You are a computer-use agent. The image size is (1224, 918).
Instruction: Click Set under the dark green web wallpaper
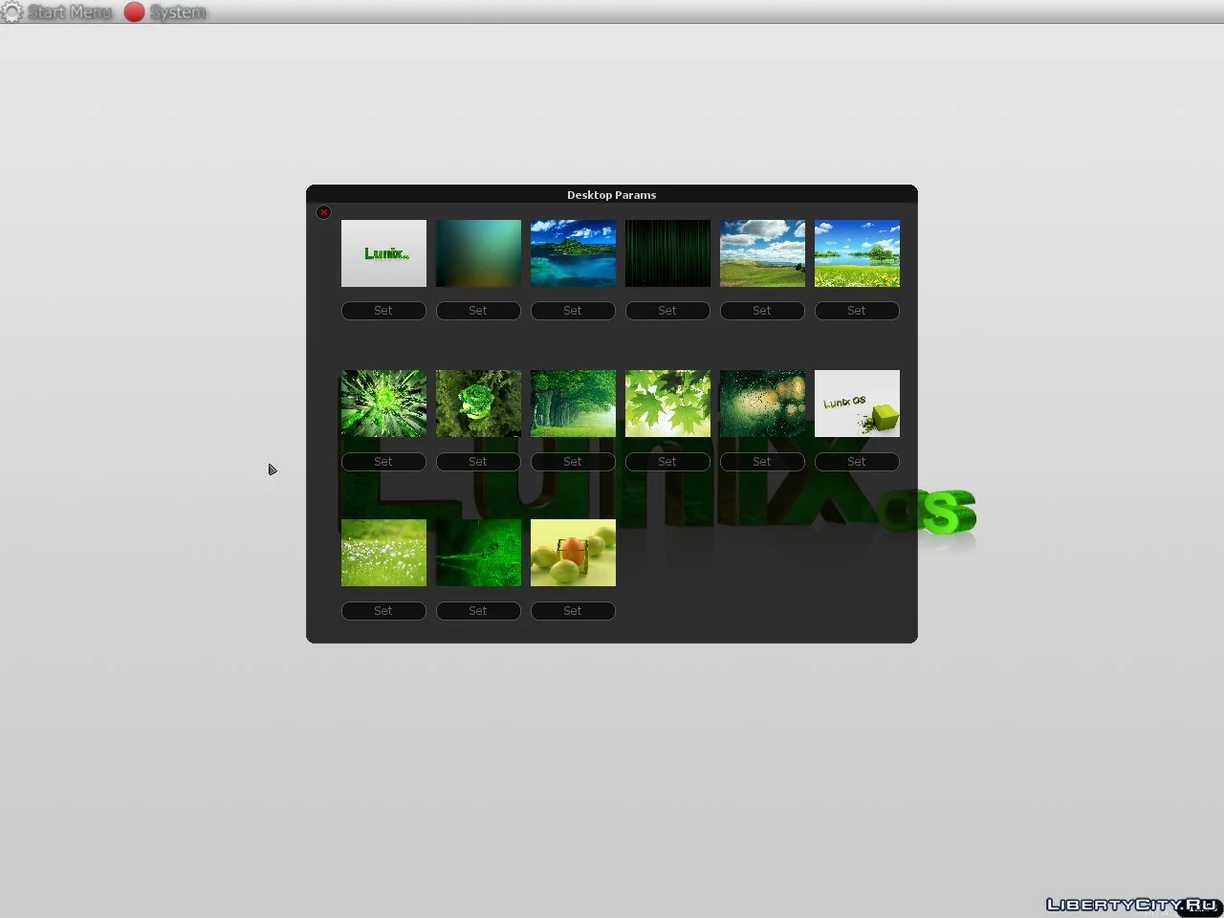click(x=478, y=611)
